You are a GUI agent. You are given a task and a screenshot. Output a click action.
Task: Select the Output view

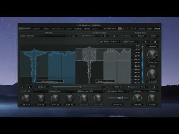[157, 29]
